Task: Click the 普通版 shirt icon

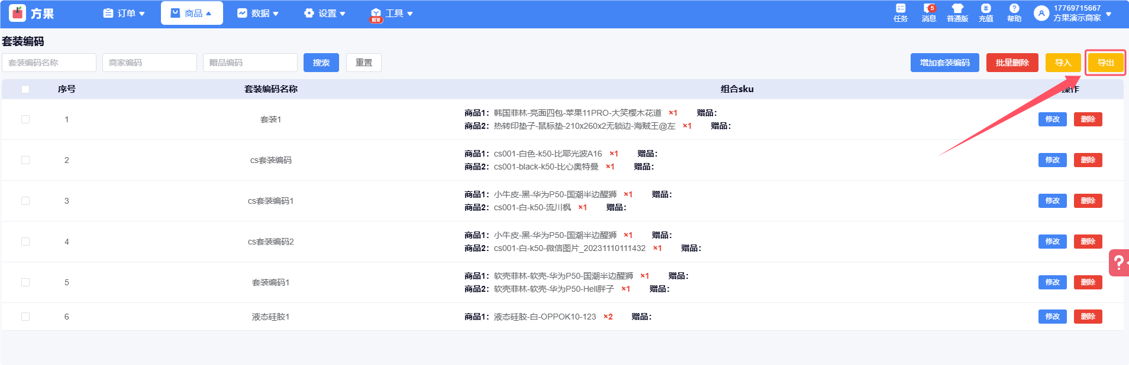Action: (x=957, y=13)
